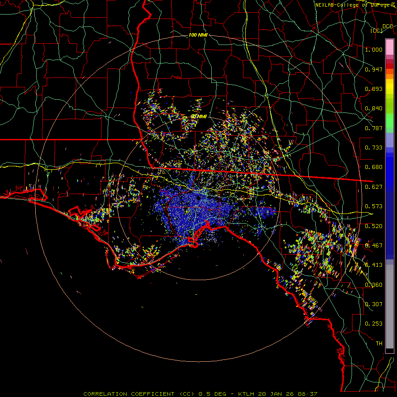Click the Correlation Coefficient caption at bottom
The width and height of the screenshot is (397, 397).
coord(200,394)
